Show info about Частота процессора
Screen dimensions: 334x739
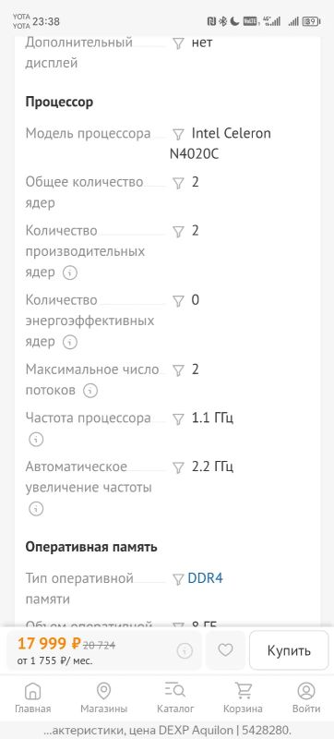(x=36, y=440)
